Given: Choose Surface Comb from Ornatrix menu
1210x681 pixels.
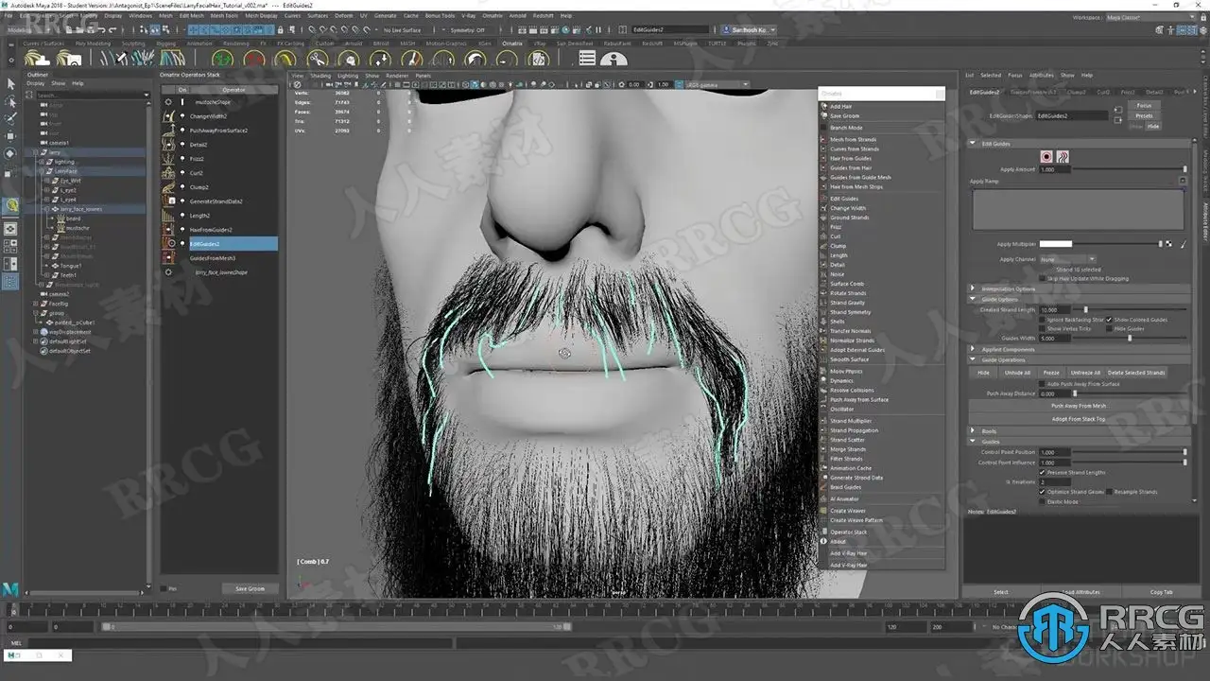Looking at the screenshot, I should [x=847, y=284].
